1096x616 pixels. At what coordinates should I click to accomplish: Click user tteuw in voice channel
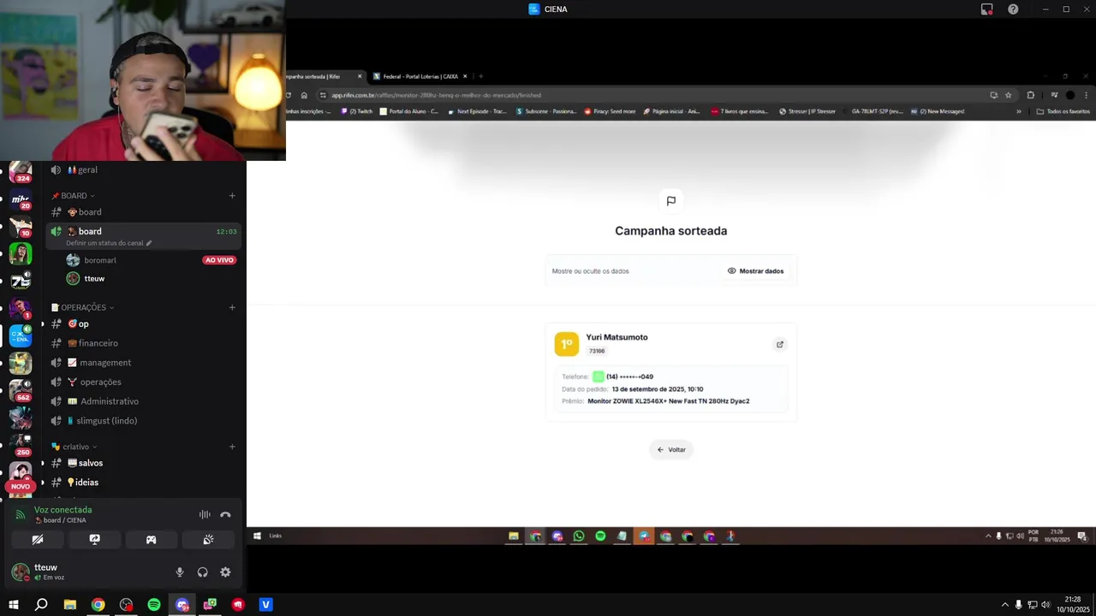[x=94, y=279]
